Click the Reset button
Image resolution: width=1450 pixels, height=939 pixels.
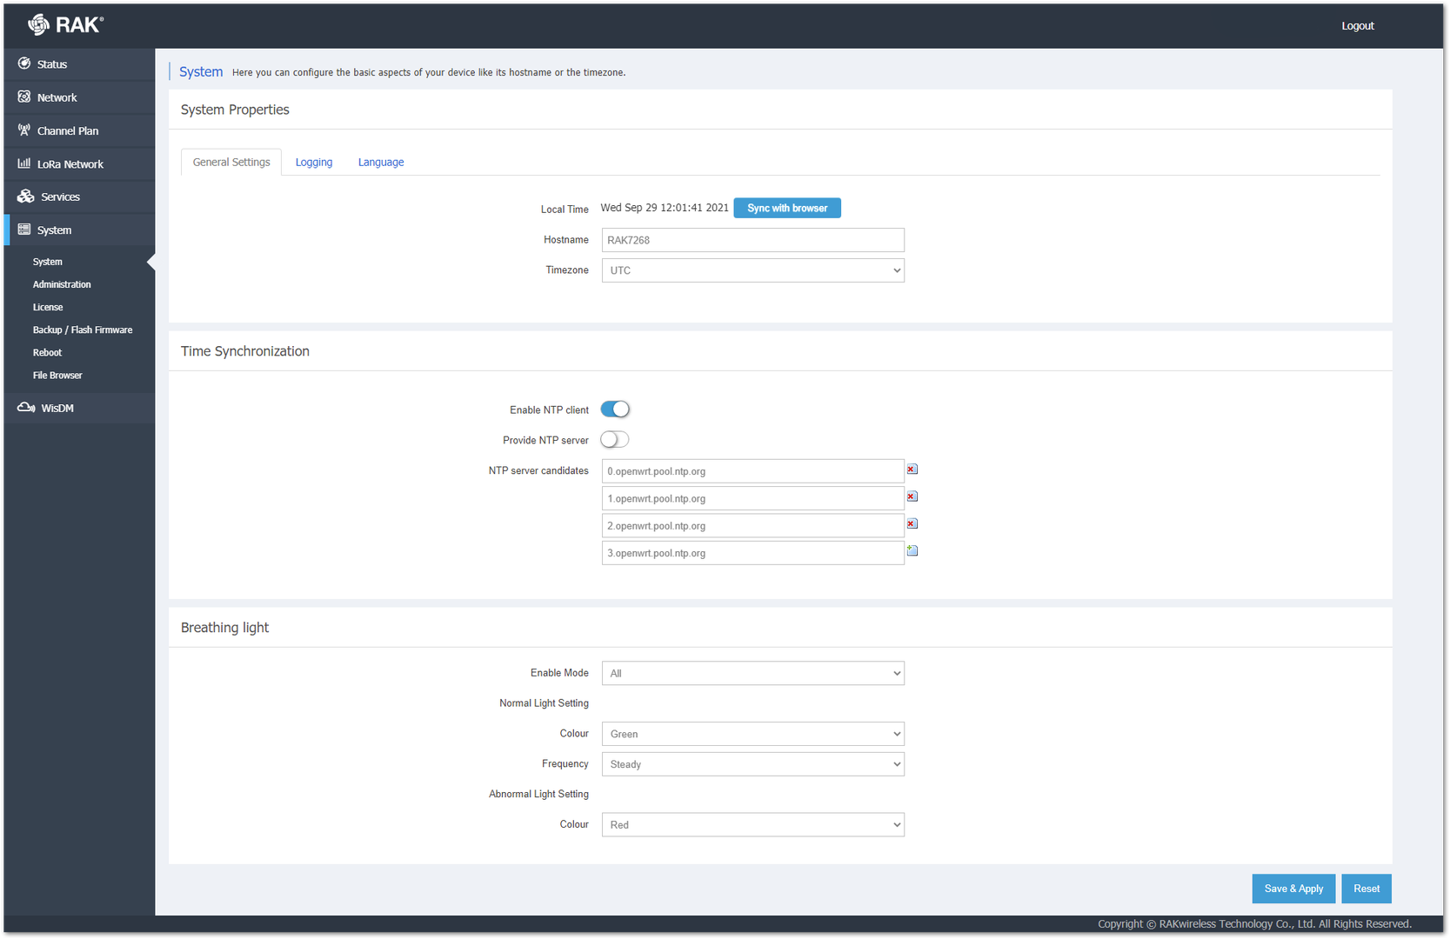pyautogui.click(x=1366, y=889)
